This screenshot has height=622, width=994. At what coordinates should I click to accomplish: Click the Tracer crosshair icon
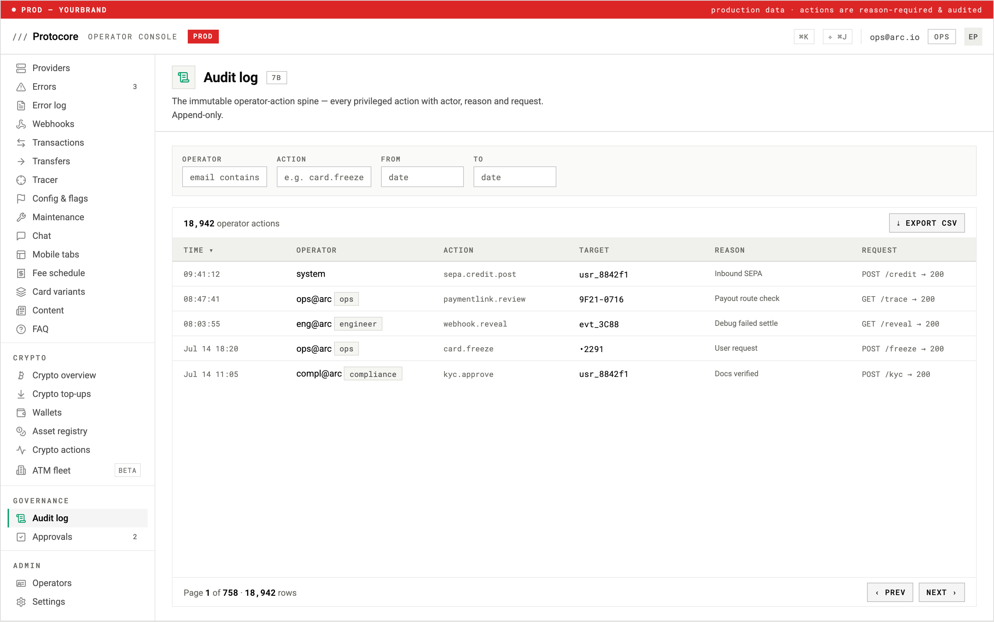point(21,180)
